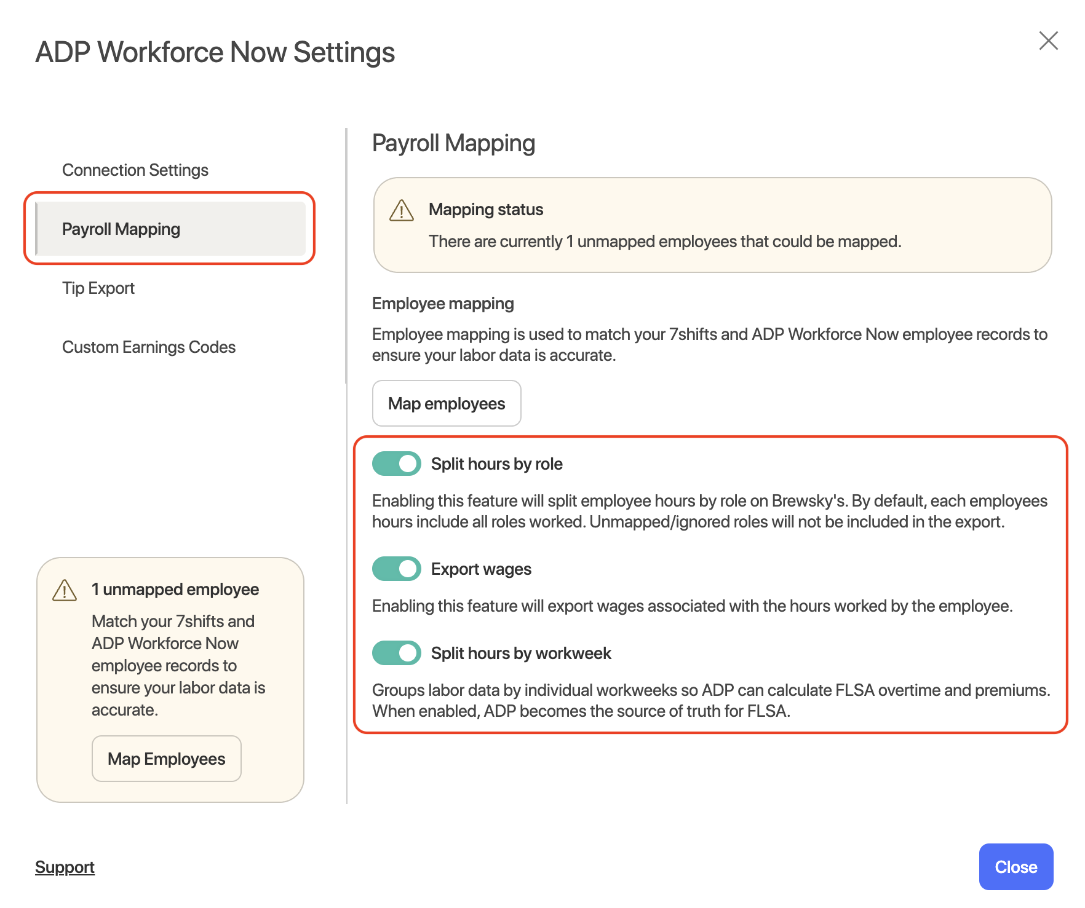Switch to the Tip Export tab
1085x908 pixels.
point(98,288)
